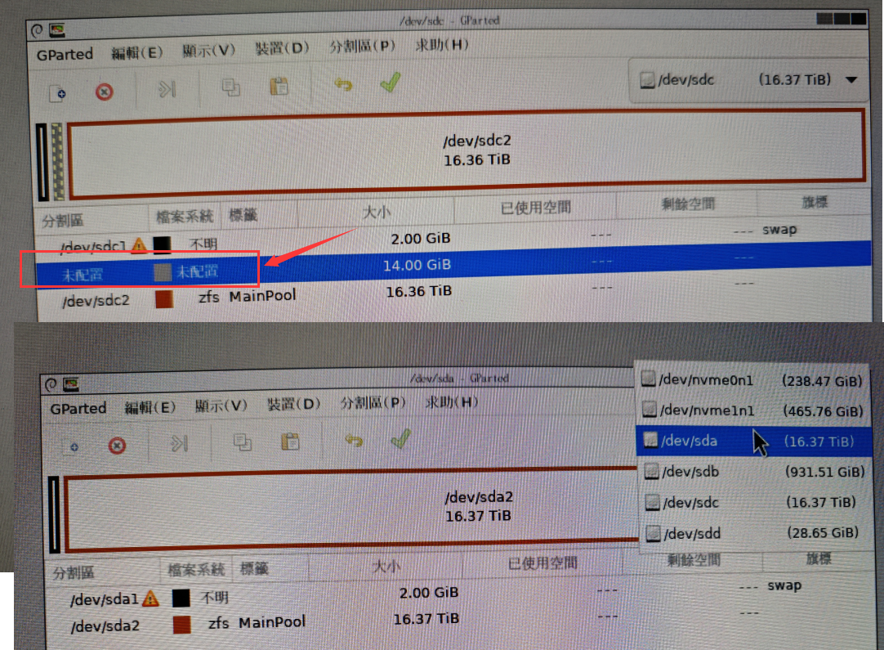884x650 pixels.
Task: Open GParted menu in bottom window
Action: click(78, 408)
